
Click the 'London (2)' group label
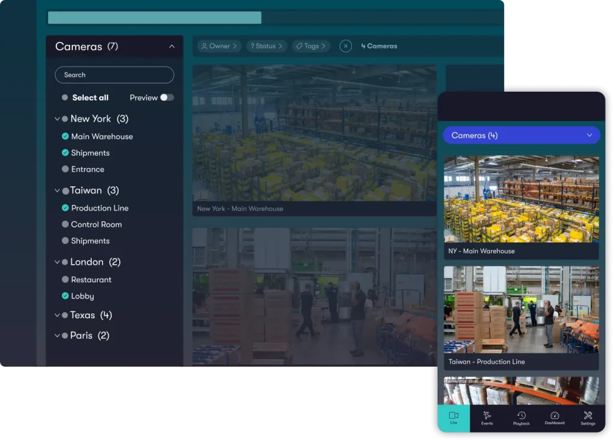tap(95, 262)
